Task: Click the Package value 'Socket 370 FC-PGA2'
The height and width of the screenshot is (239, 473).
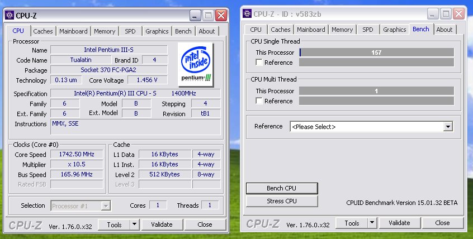Action: tap(109, 70)
